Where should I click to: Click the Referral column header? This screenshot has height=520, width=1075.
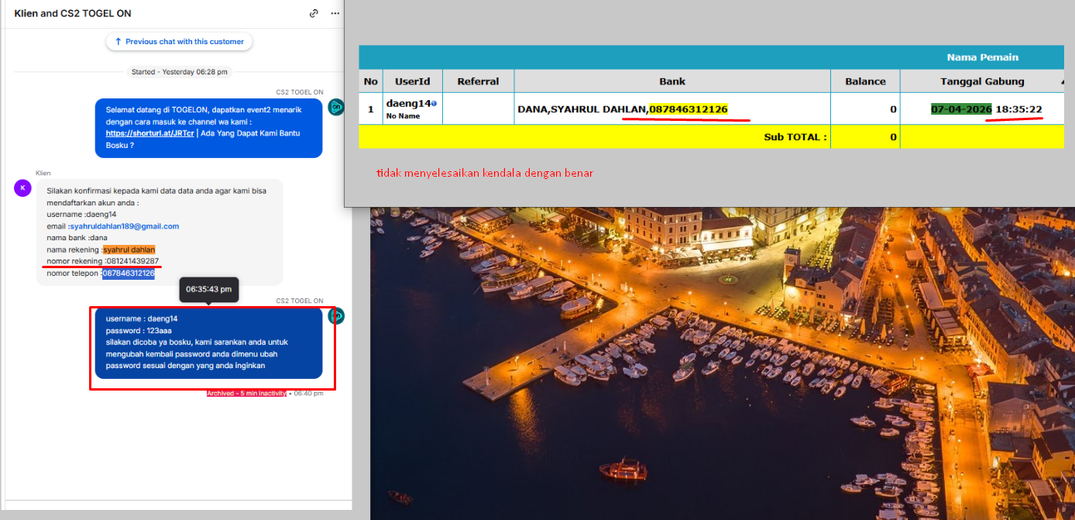(x=478, y=81)
